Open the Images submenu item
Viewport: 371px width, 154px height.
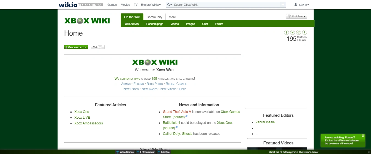click(x=190, y=24)
